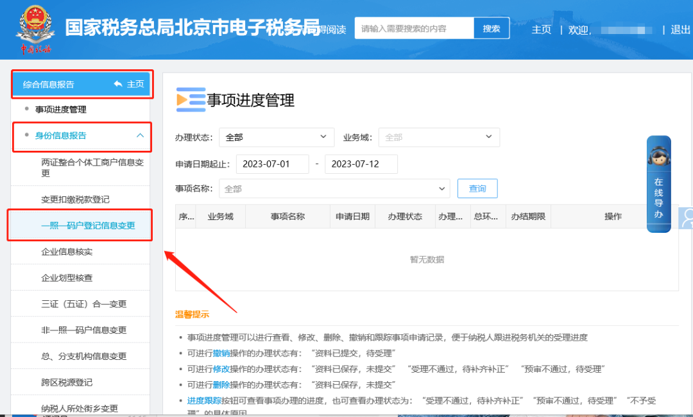Image resolution: width=693 pixels, height=417 pixels.
Task: Select 事项进度管理 in the sidebar
Action: point(61,110)
